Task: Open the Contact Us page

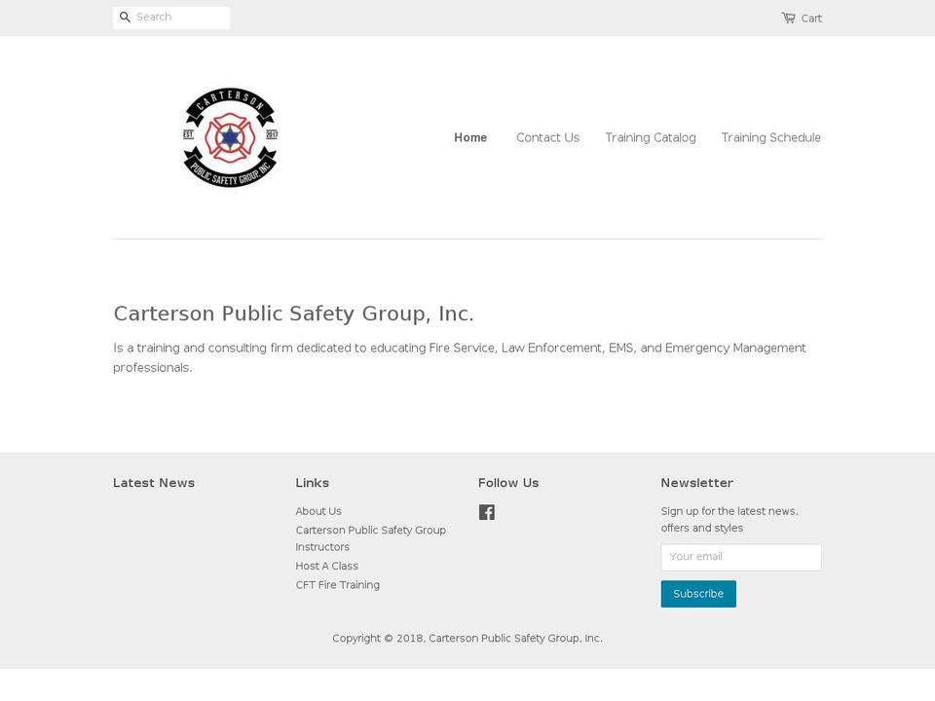Action: pyautogui.click(x=548, y=137)
